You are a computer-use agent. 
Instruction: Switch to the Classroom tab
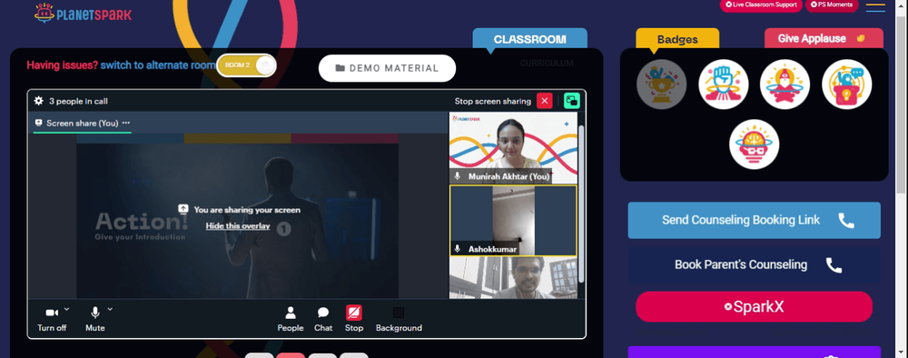[530, 39]
